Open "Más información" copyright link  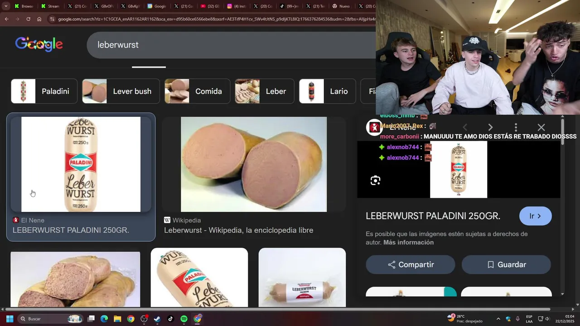coord(408,242)
